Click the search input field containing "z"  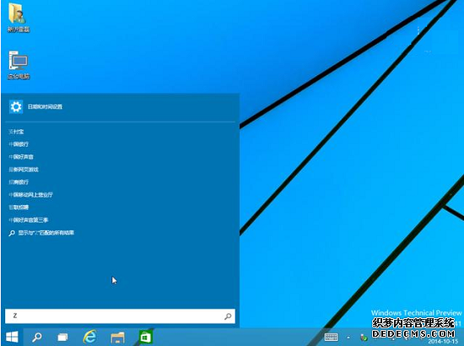point(120,316)
